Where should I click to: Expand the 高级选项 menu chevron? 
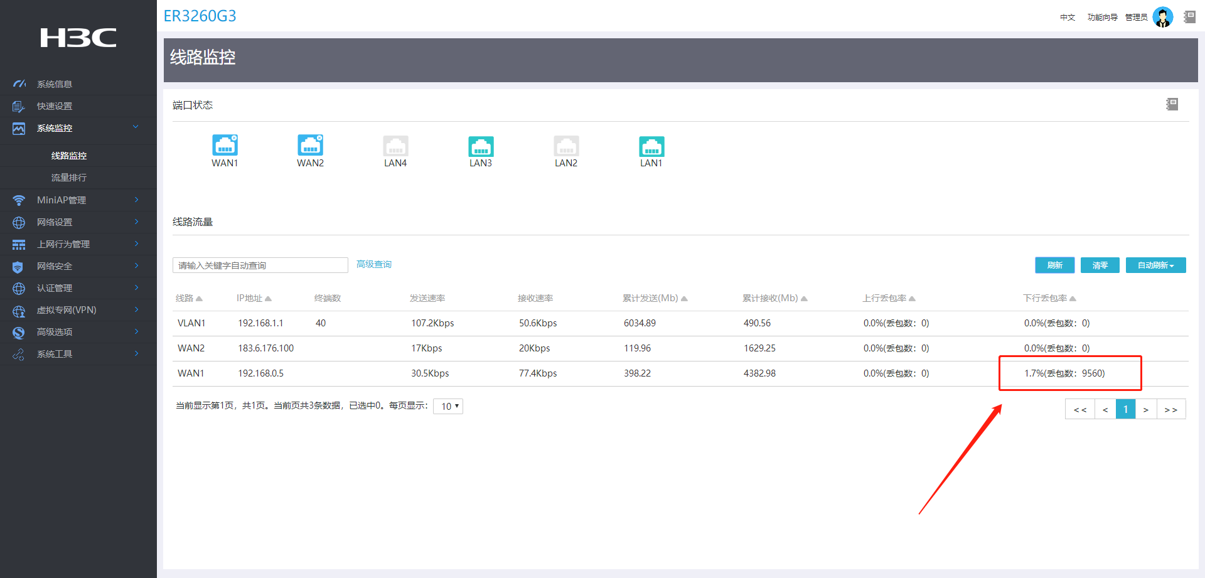[136, 331]
